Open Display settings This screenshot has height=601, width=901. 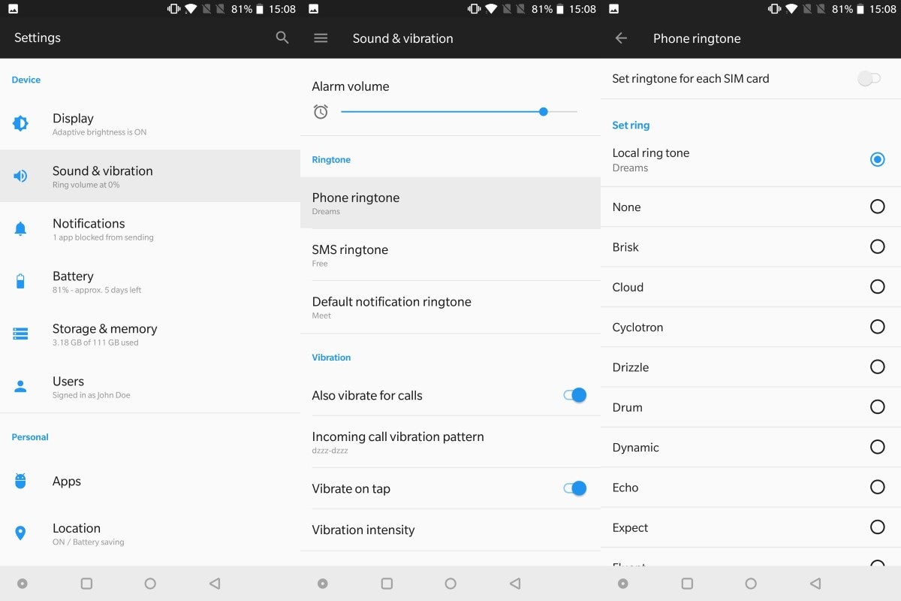pos(150,123)
